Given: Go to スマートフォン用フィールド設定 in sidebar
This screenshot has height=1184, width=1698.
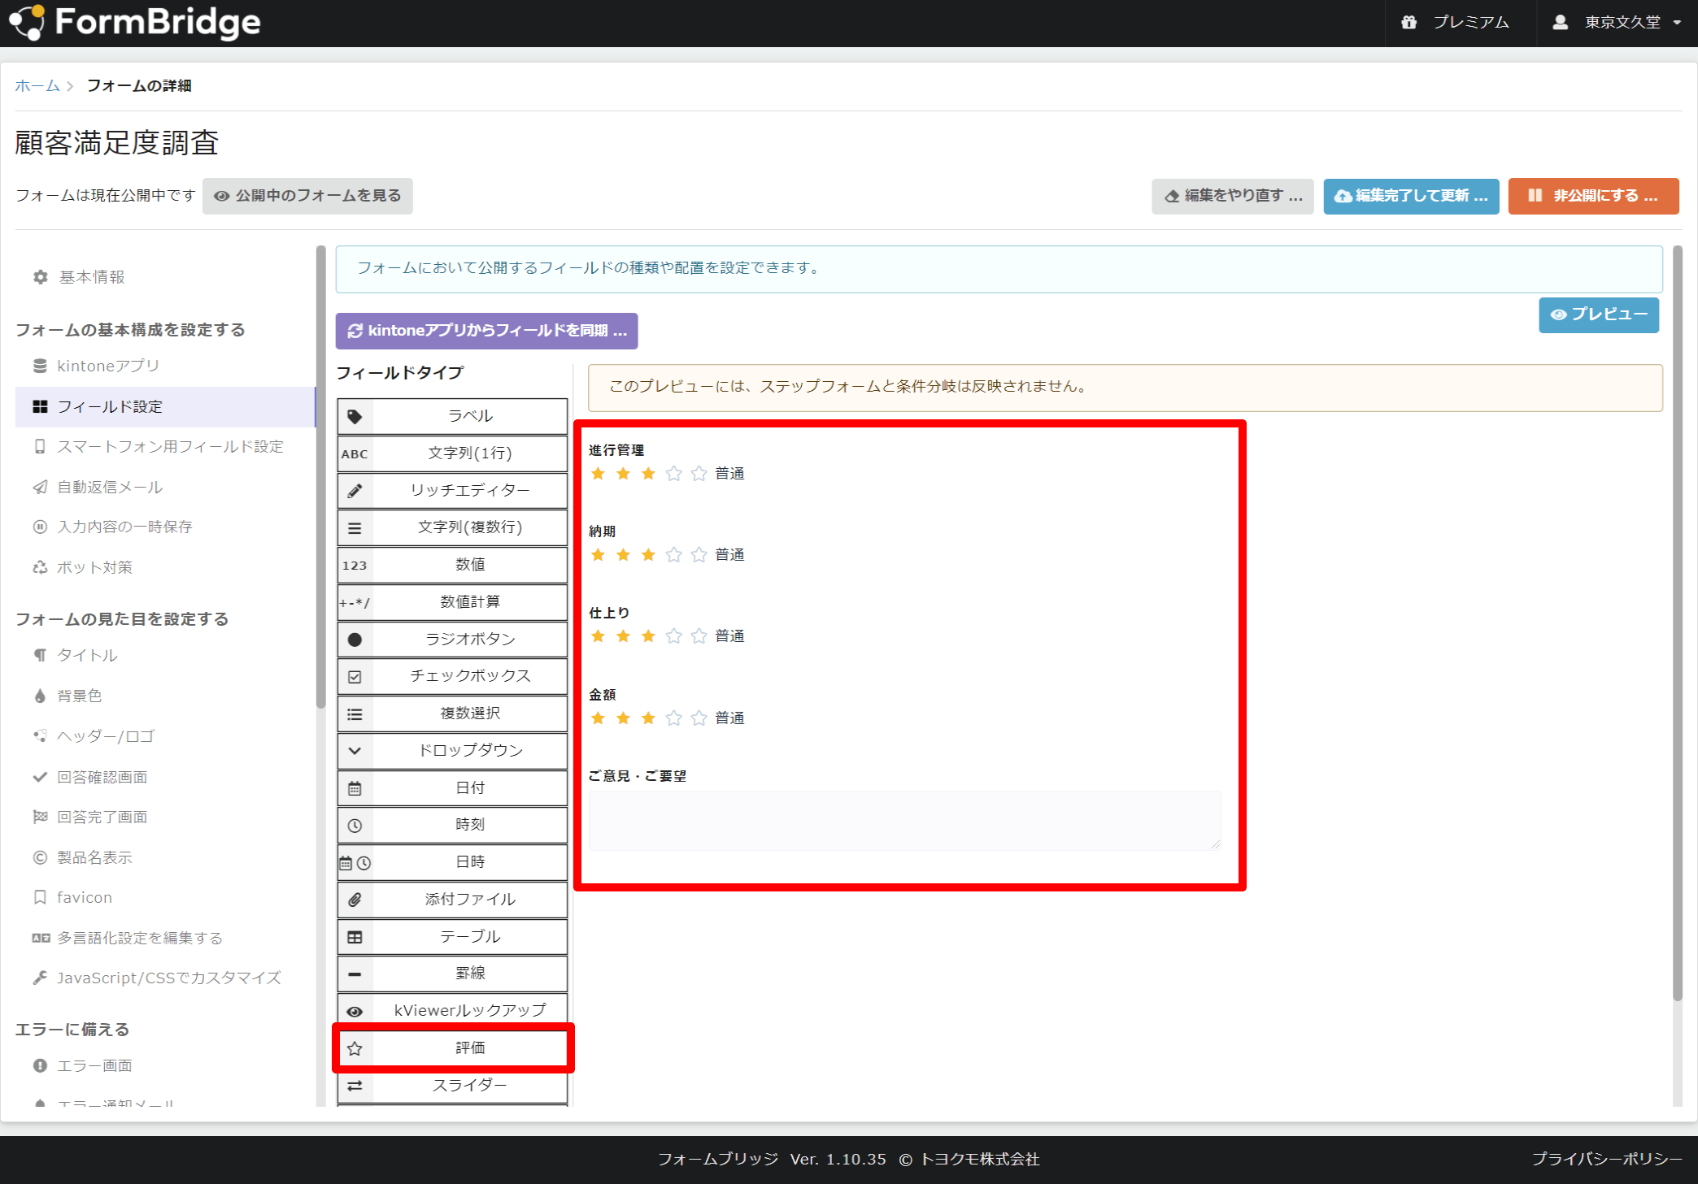Looking at the screenshot, I should click(x=170, y=447).
